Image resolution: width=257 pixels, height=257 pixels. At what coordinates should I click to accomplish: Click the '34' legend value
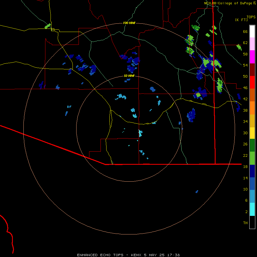tap(245, 121)
